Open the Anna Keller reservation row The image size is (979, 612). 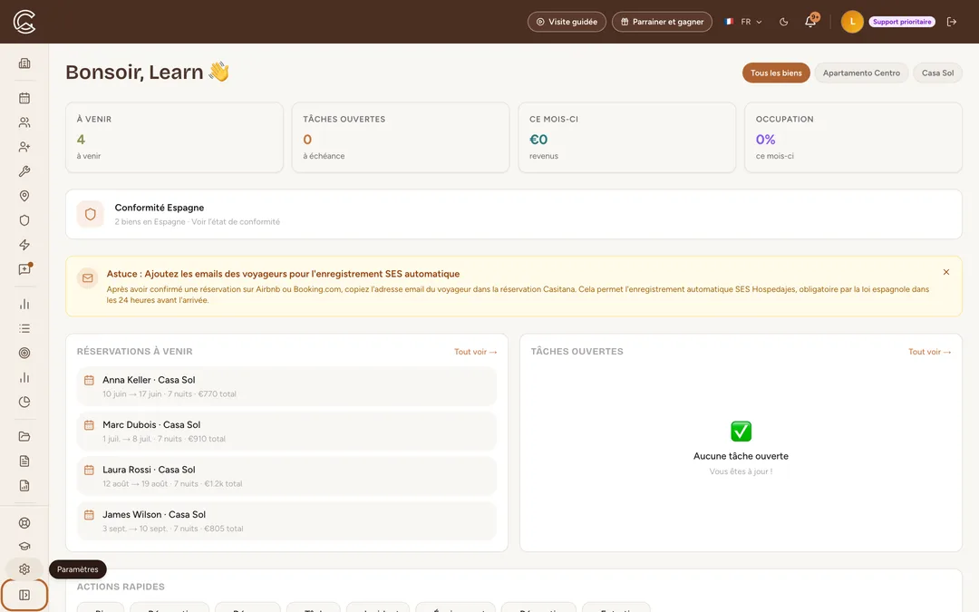click(286, 386)
